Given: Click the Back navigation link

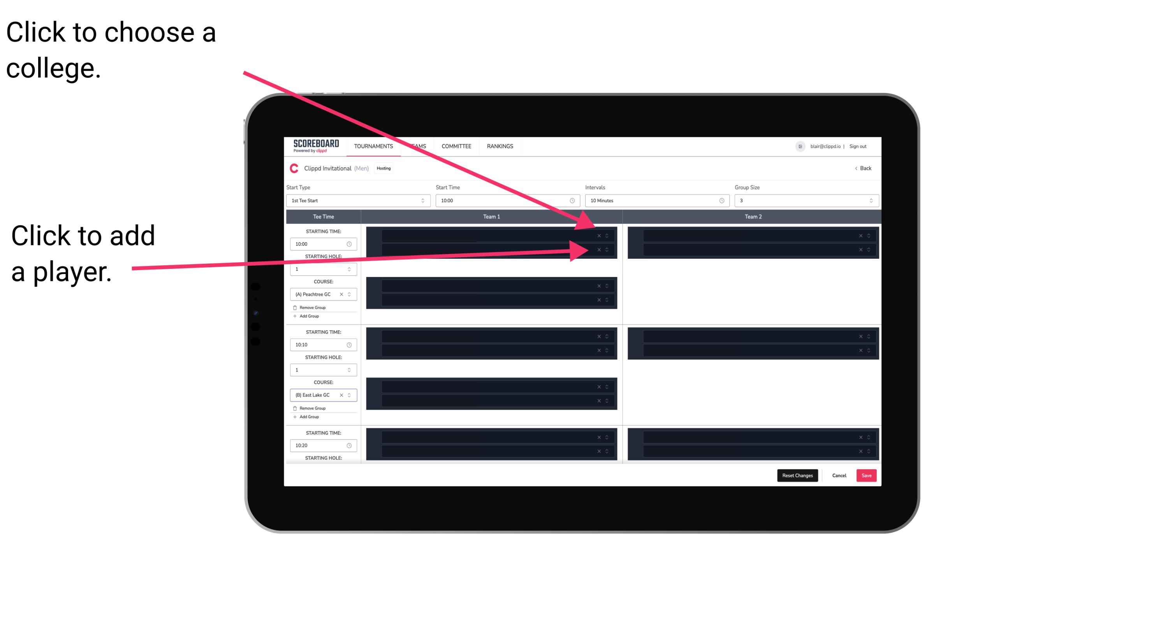Looking at the screenshot, I should pos(863,168).
